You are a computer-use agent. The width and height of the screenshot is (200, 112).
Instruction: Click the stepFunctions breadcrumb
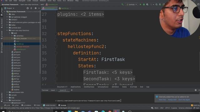[76, 87]
